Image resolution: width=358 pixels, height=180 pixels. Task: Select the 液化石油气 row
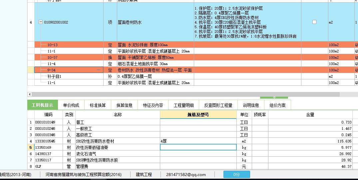(190, 154)
